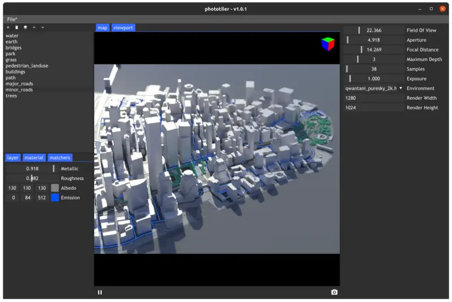Screen dimensions: 452x302
Task: Maximize the phototiler window
Action: (431, 9)
